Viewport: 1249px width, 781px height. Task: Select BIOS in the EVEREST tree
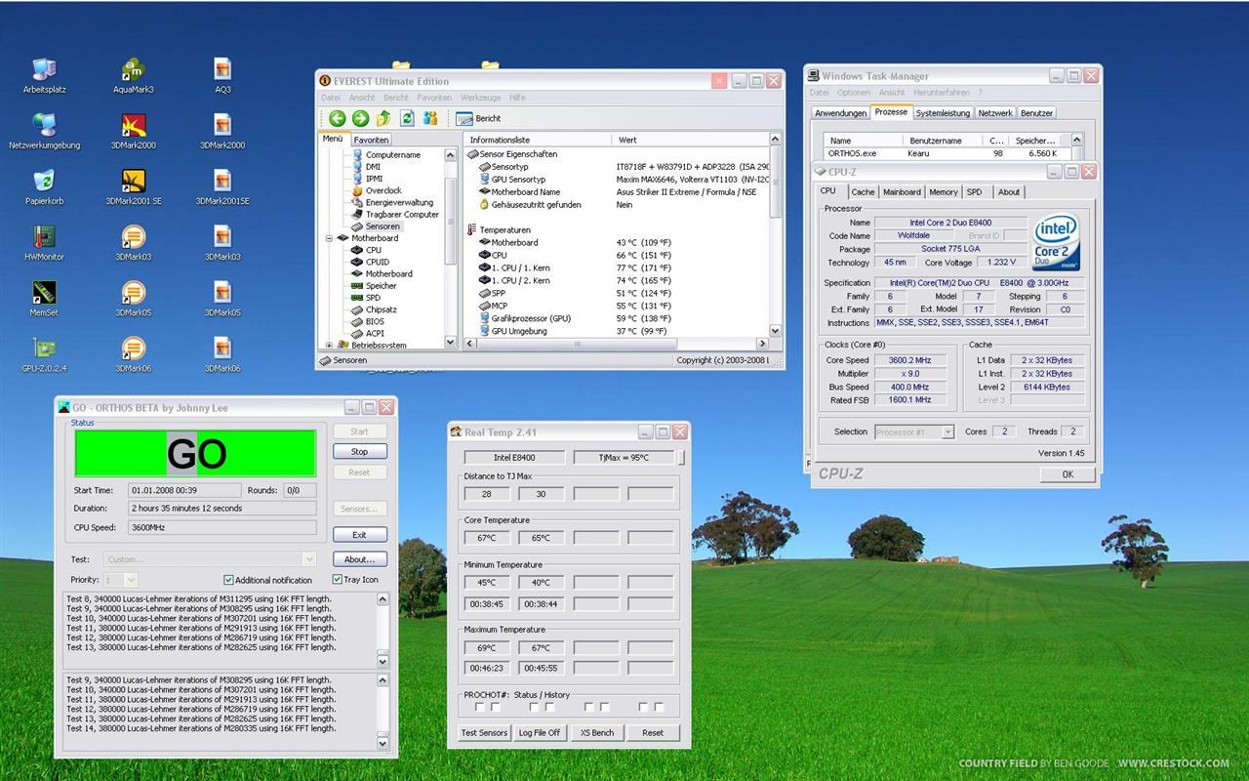(x=375, y=321)
